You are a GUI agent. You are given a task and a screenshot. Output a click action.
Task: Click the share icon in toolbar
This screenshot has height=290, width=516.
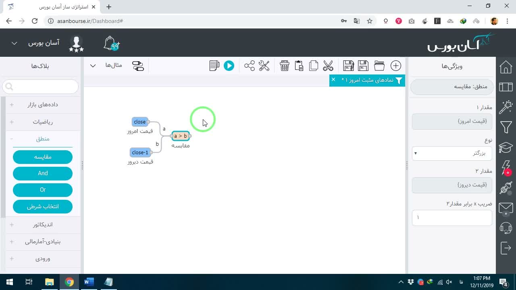[250, 66]
